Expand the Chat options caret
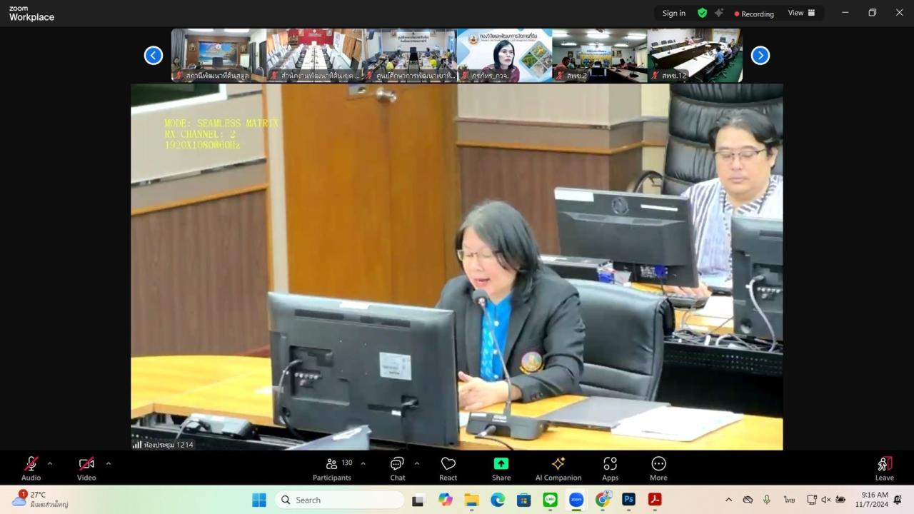This screenshot has height=514, width=914. click(416, 463)
